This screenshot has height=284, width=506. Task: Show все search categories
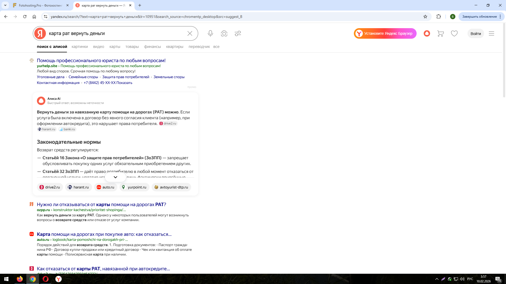point(216,47)
